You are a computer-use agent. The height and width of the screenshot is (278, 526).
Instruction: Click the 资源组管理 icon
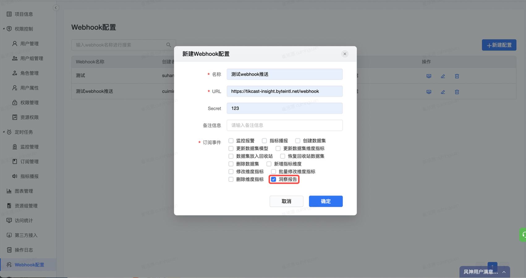point(9,206)
